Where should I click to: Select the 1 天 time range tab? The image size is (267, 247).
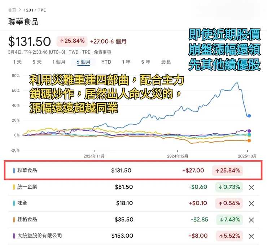tap(18, 62)
